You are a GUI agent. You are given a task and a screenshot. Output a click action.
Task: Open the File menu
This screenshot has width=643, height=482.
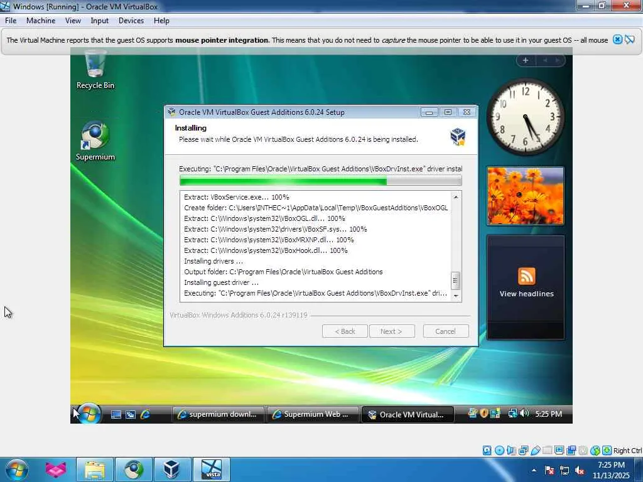(x=11, y=21)
